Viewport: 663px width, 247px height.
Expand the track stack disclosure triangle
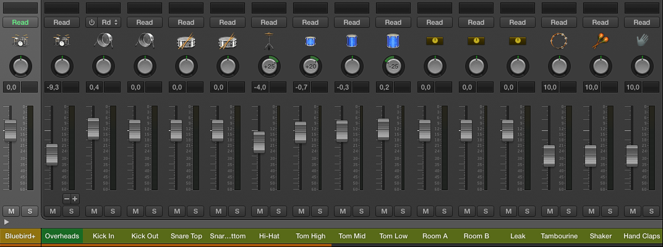[x=6, y=221]
